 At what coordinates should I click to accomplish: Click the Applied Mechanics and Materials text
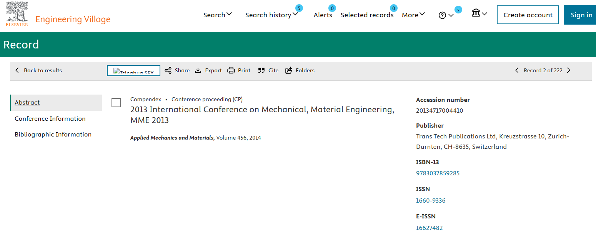pos(172,138)
